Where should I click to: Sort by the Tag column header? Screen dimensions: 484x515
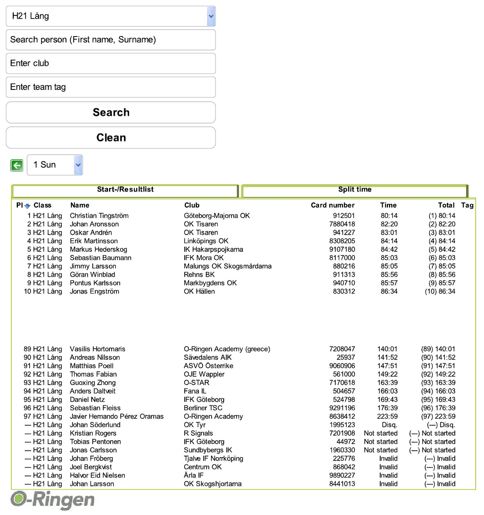(467, 205)
